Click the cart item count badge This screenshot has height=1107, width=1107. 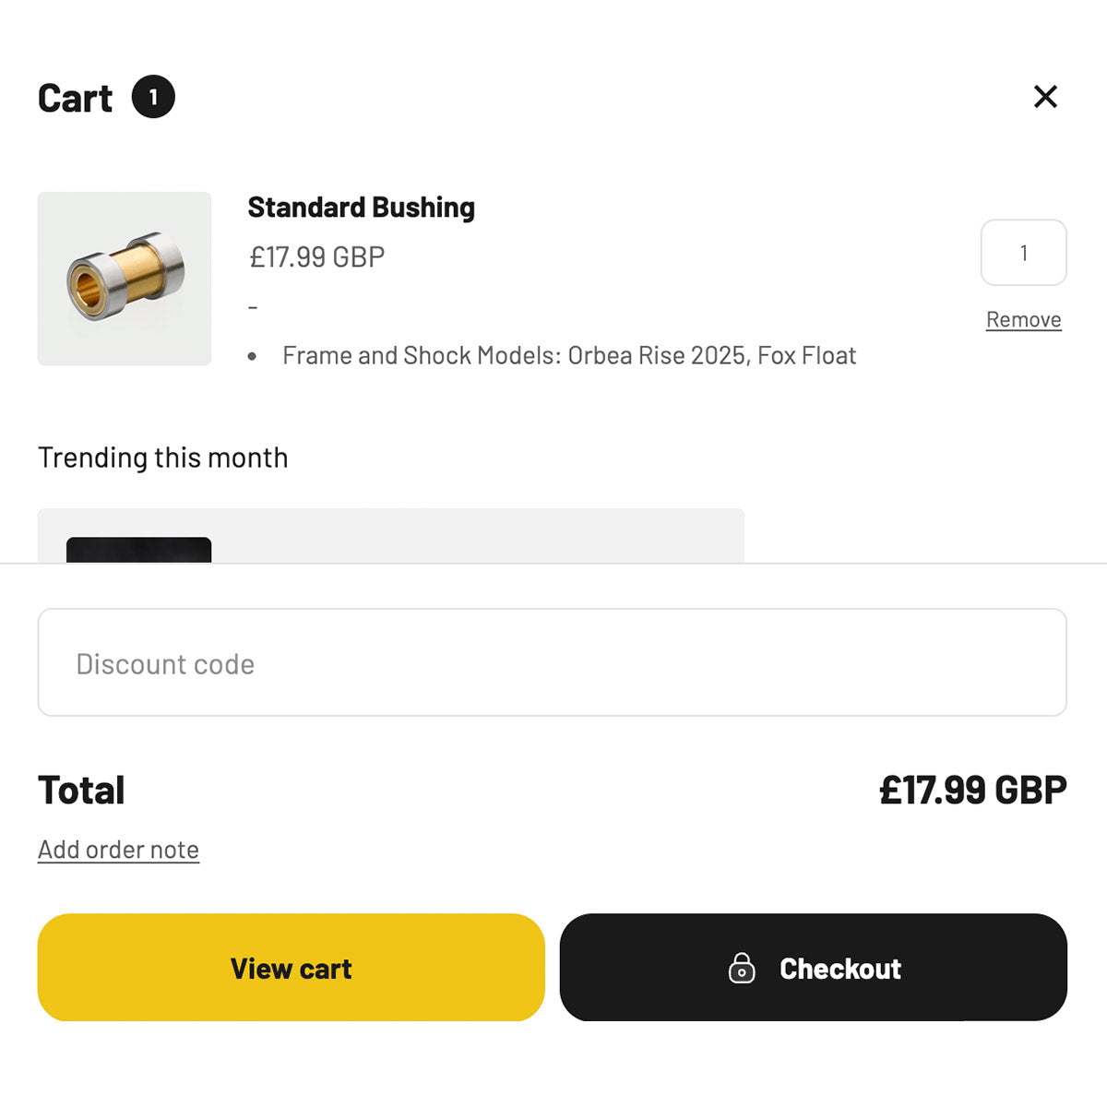coord(153,97)
